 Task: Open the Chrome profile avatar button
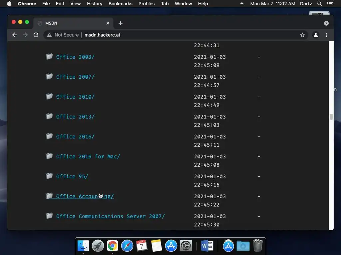click(x=316, y=35)
